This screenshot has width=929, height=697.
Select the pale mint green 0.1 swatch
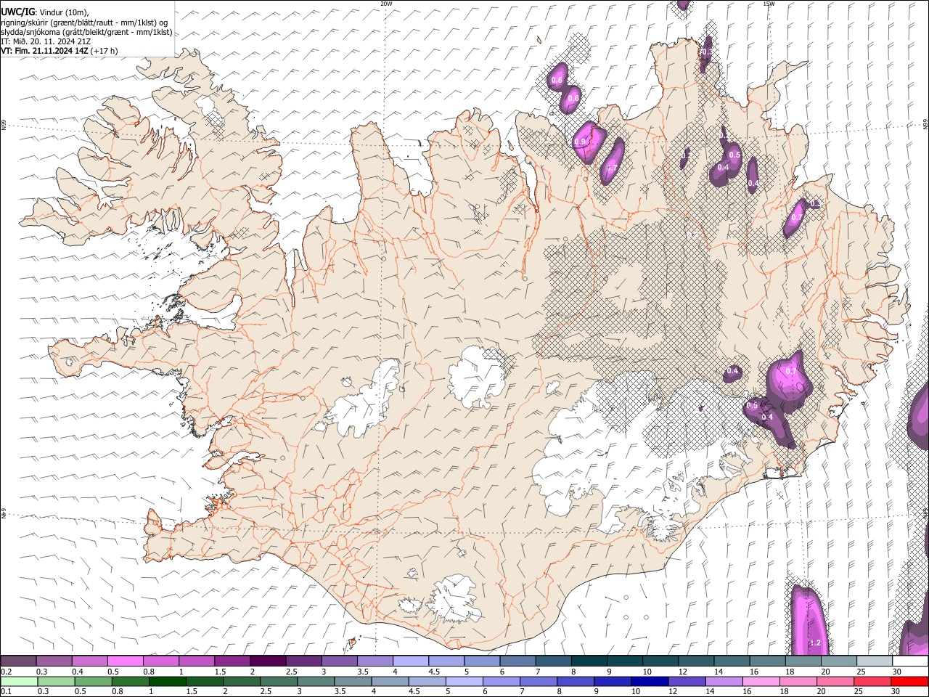click(19, 681)
